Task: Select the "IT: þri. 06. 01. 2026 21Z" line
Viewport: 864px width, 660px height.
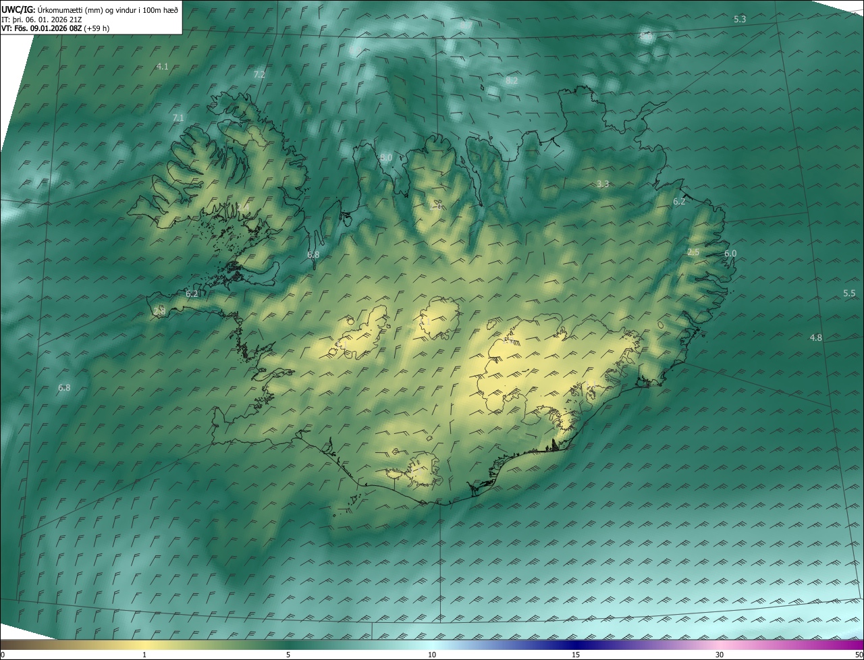Action: pos(42,19)
